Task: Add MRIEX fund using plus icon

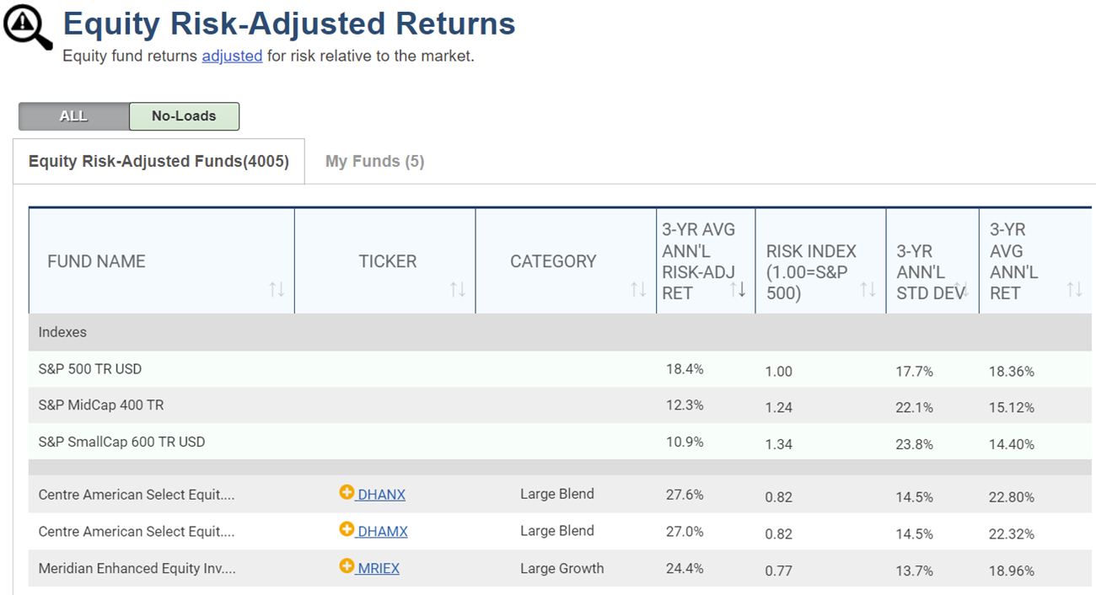Action: pyautogui.click(x=347, y=566)
